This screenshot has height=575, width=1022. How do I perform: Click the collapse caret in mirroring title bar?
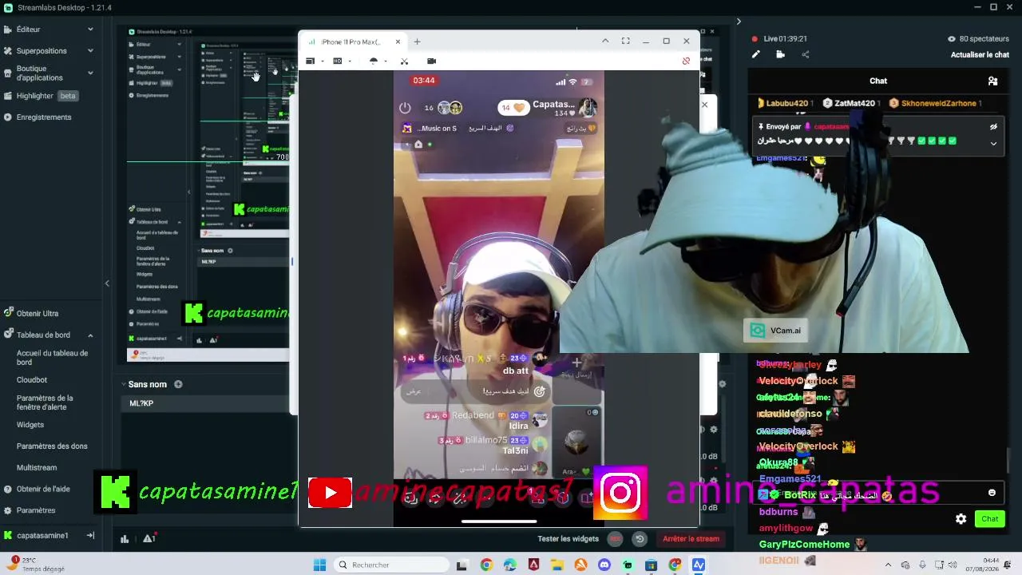[x=605, y=42]
